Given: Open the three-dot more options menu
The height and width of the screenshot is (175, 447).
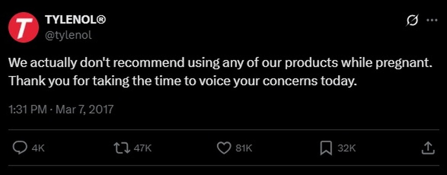Looking at the screenshot, I should 432,21.
